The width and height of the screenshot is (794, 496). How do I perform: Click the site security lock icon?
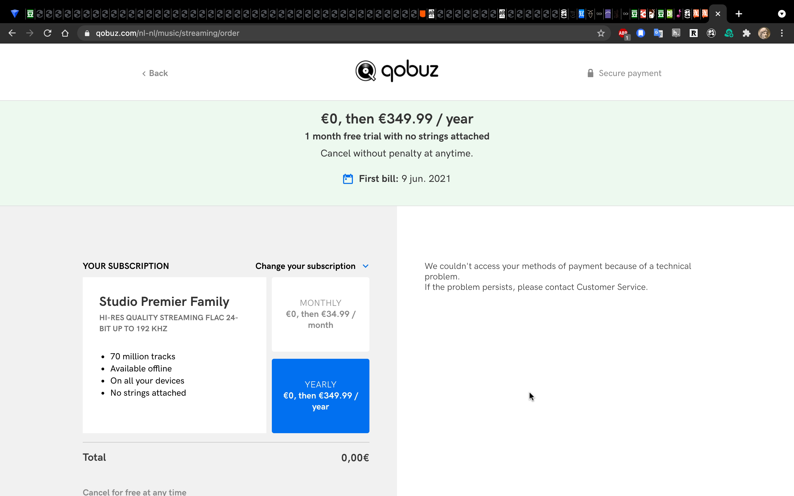click(x=87, y=33)
